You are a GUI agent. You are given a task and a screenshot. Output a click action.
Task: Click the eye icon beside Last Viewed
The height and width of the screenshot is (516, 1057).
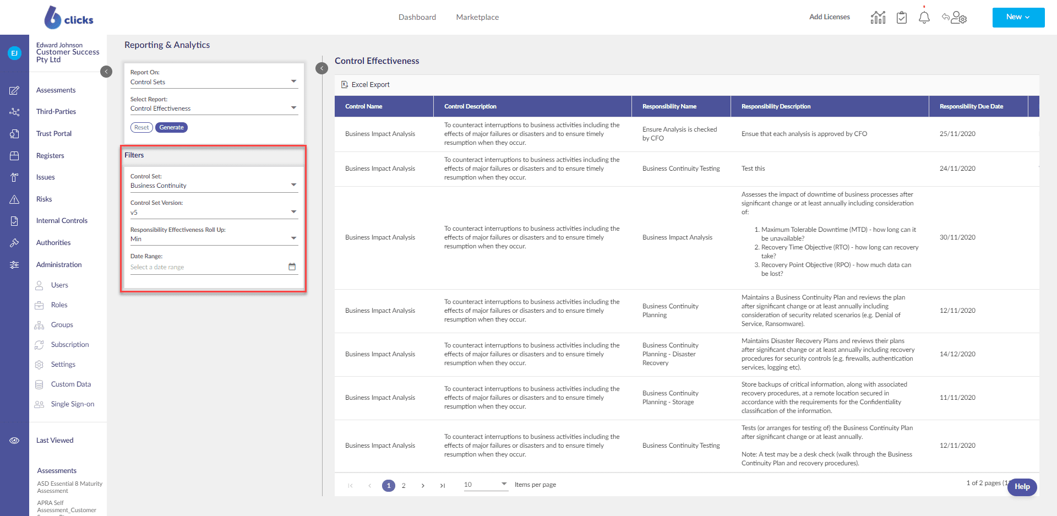[x=14, y=441]
